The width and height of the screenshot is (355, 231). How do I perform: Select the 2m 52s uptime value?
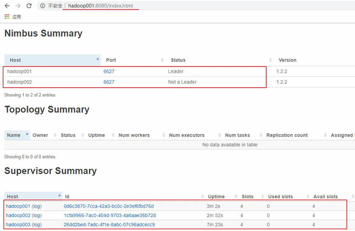tap(215, 215)
